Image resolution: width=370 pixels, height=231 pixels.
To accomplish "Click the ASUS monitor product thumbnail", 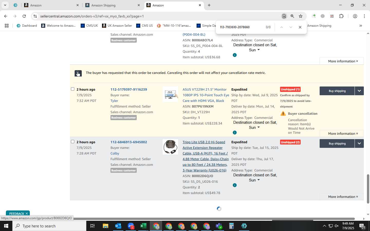I will click(170, 94).
